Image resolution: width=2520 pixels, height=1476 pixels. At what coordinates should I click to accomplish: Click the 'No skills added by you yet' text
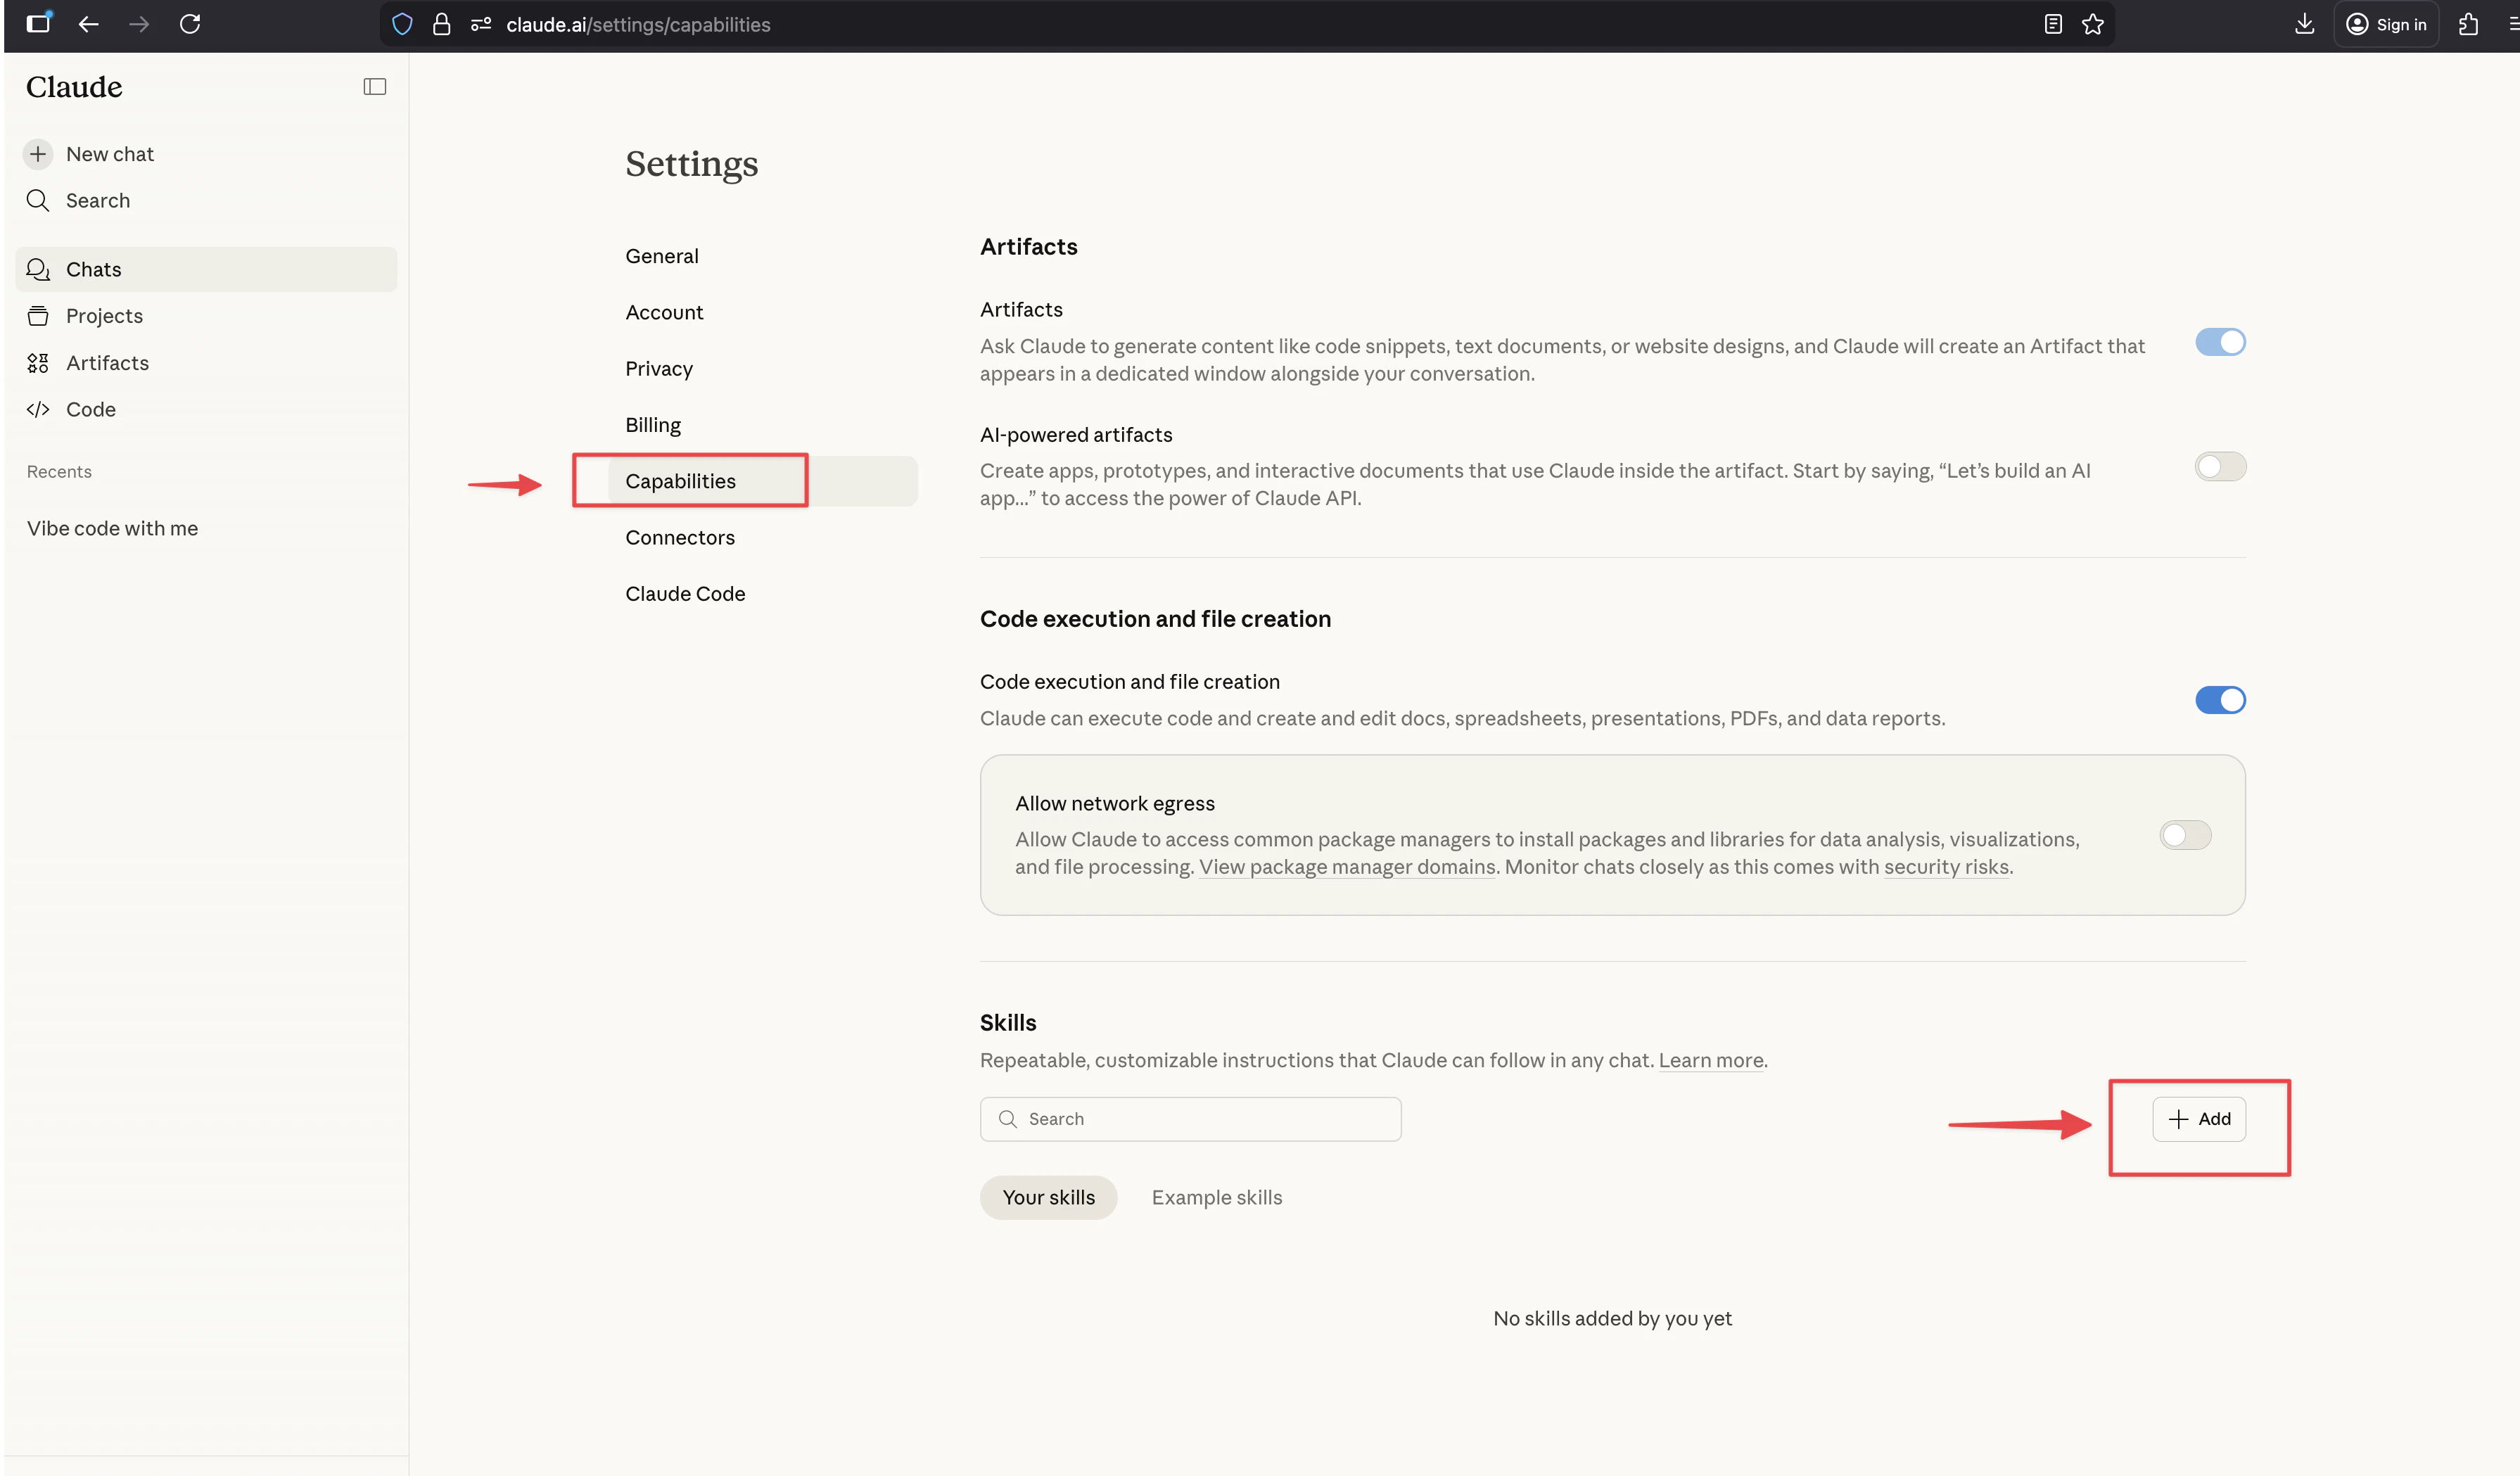pos(1612,1319)
